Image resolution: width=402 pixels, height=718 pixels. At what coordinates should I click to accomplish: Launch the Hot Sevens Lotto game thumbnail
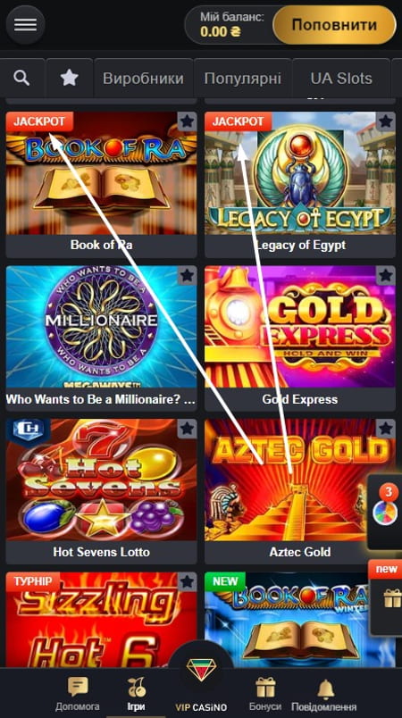coord(101,480)
